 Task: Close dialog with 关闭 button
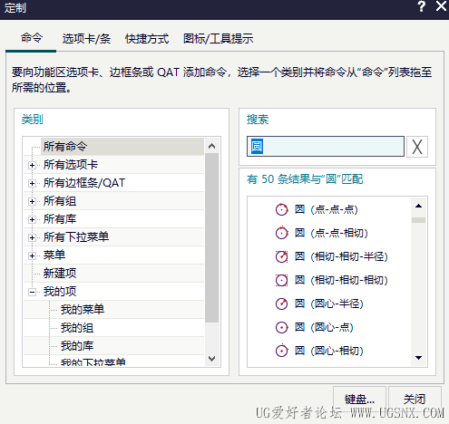tap(415, 399)
